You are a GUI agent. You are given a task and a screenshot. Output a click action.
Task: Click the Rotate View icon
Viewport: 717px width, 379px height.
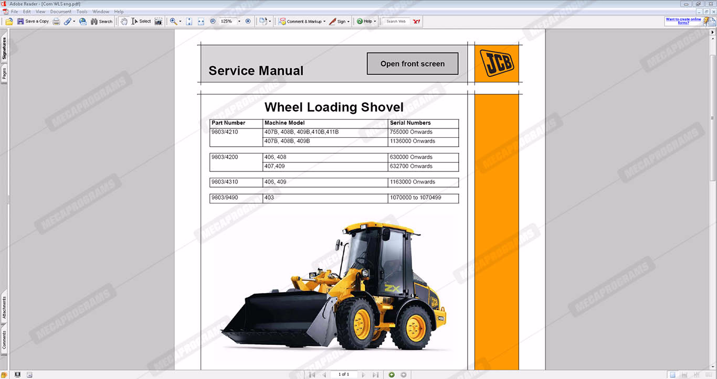[x=263, y=21]
